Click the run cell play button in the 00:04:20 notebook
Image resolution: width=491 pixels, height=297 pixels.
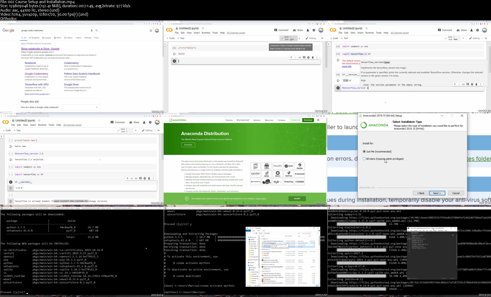(174, 61)
